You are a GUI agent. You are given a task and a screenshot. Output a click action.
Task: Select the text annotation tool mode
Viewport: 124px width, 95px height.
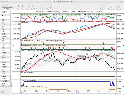coord(11,6)
